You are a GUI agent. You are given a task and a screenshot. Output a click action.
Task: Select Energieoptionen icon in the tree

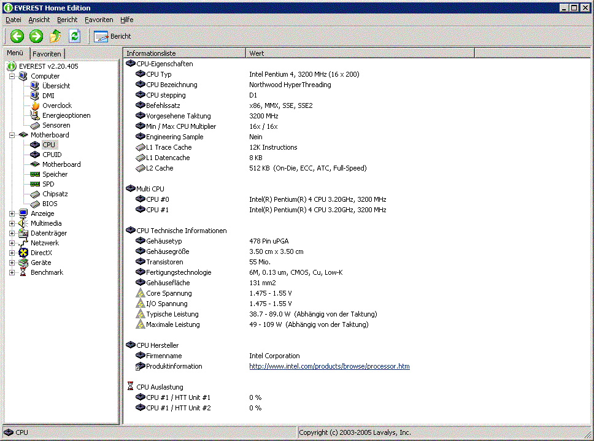[35, 115]
